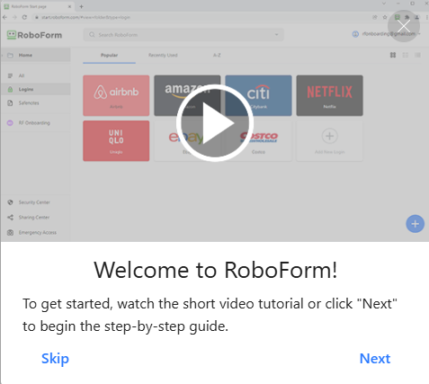
Task: Focus the Search RoboForm field
Action: coord(183,35)
